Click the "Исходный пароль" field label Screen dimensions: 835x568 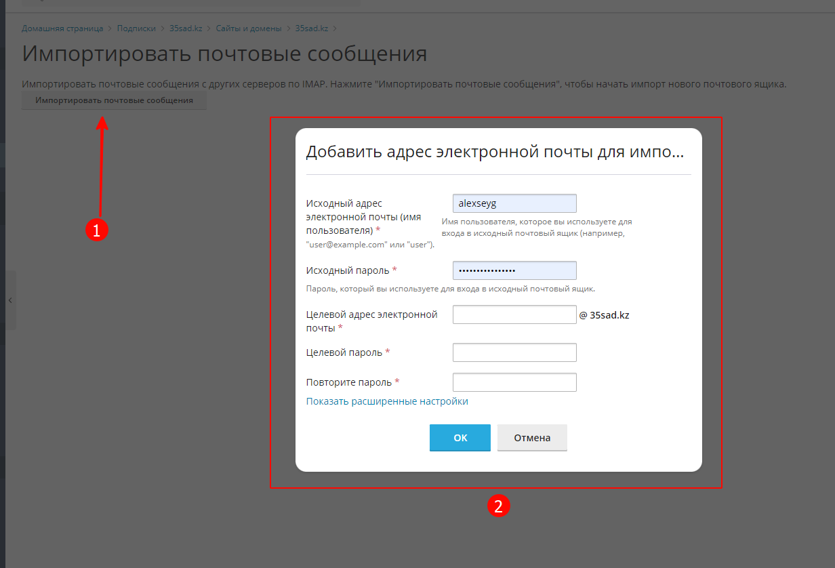coord(348,270)
